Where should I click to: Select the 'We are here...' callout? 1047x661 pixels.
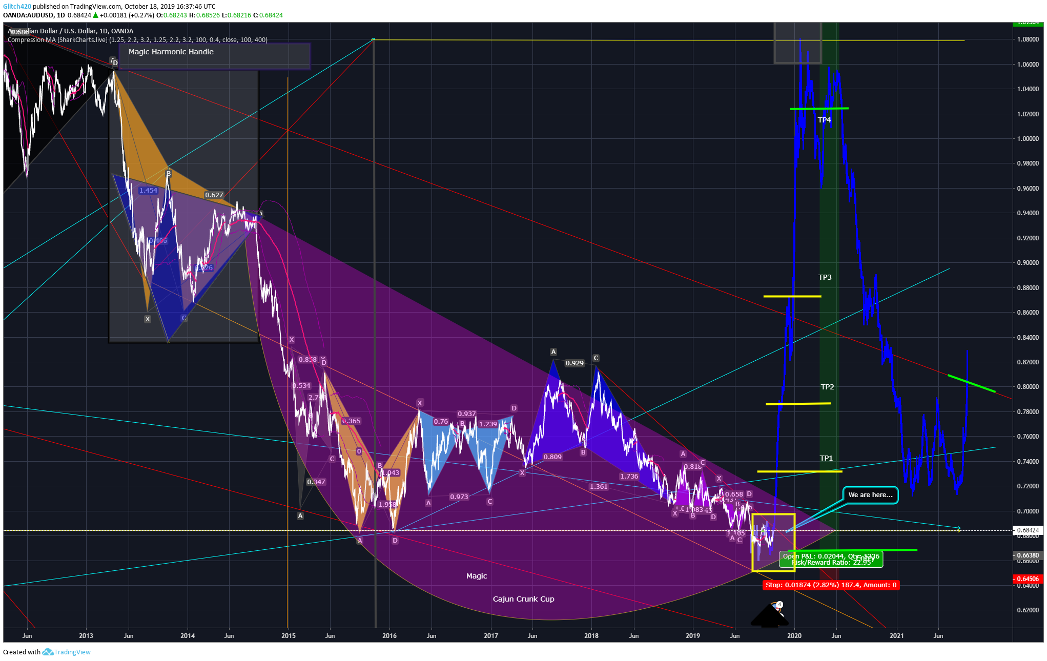(x=870, y=495)
